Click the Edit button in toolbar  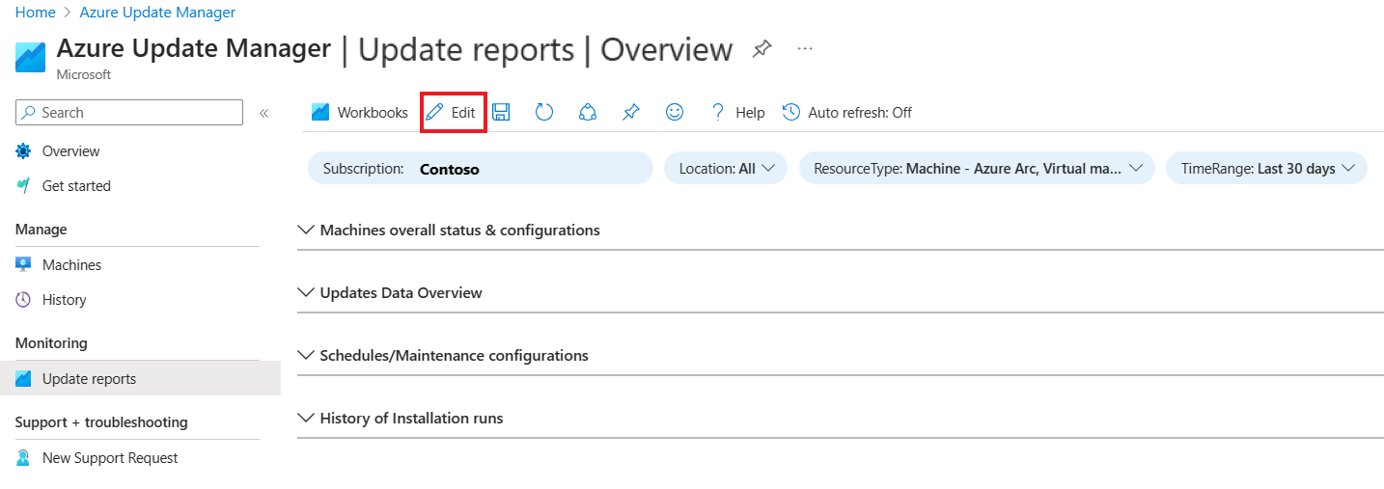click(x=453, y=113)
